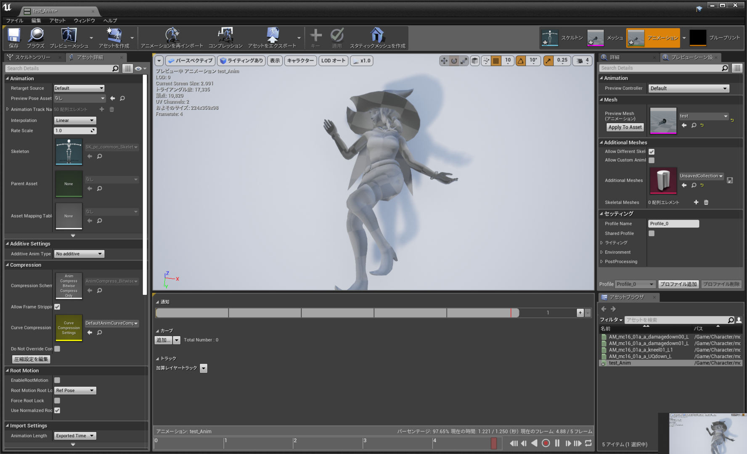Screen dimensions: 747x454
Task: Switch to Preview Scene Settings tab
Action: pos(691,57)
